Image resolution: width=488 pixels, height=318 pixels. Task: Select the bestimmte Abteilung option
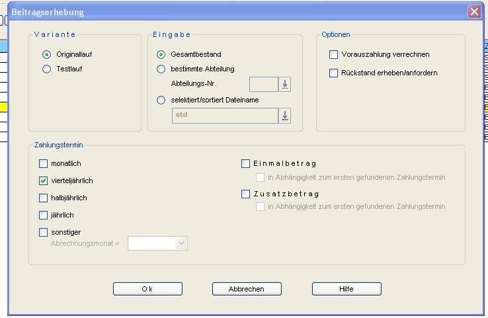(x=161, y=69)
